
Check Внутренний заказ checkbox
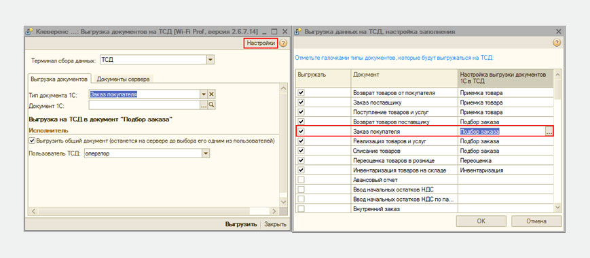pyautogui.click(x=301, y=208)
